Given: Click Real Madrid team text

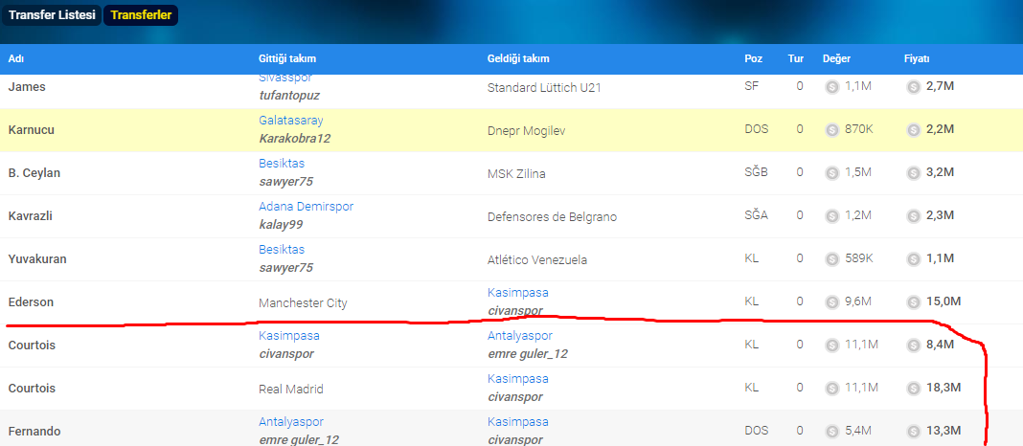Looking at the screenshot, I should 291,389.
